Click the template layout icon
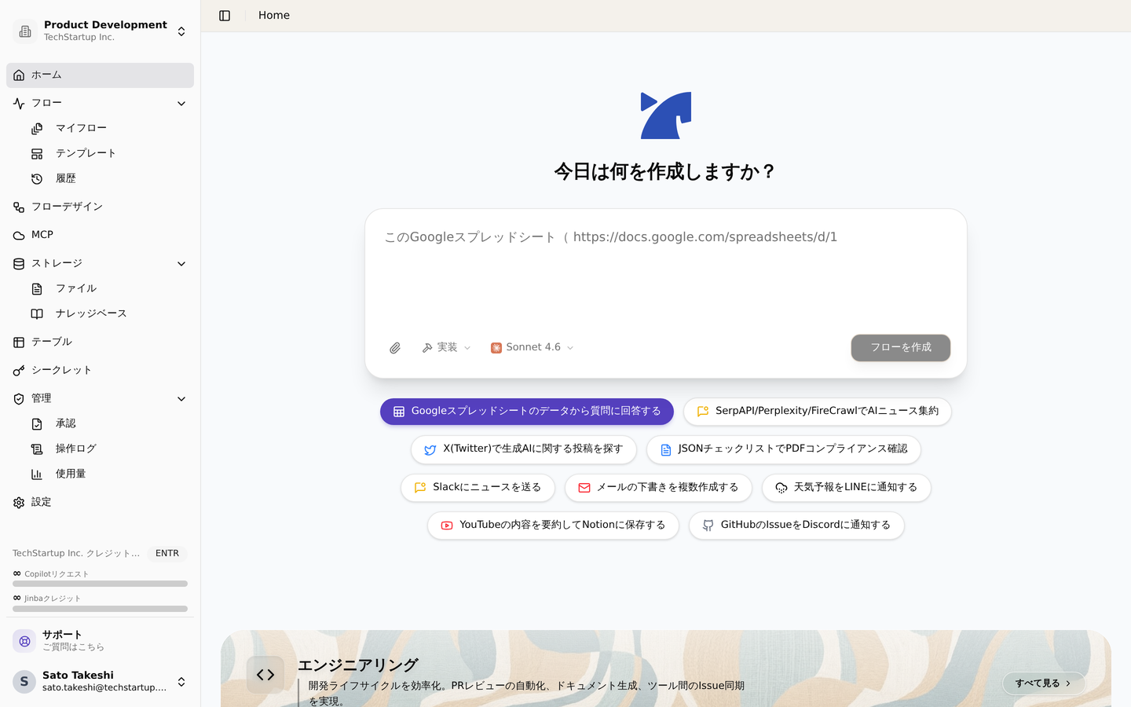 37,154
